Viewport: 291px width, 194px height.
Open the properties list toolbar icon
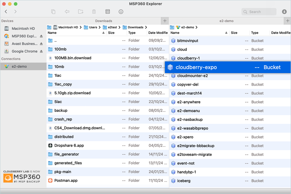[x=108, y=12]
